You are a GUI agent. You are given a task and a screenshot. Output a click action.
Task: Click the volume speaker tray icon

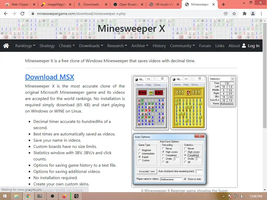(242, 196)
